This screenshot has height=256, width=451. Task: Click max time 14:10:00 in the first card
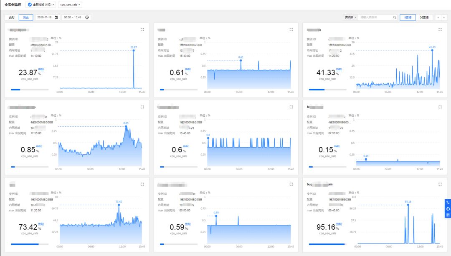pyautogui.click(x=36, y=56)
